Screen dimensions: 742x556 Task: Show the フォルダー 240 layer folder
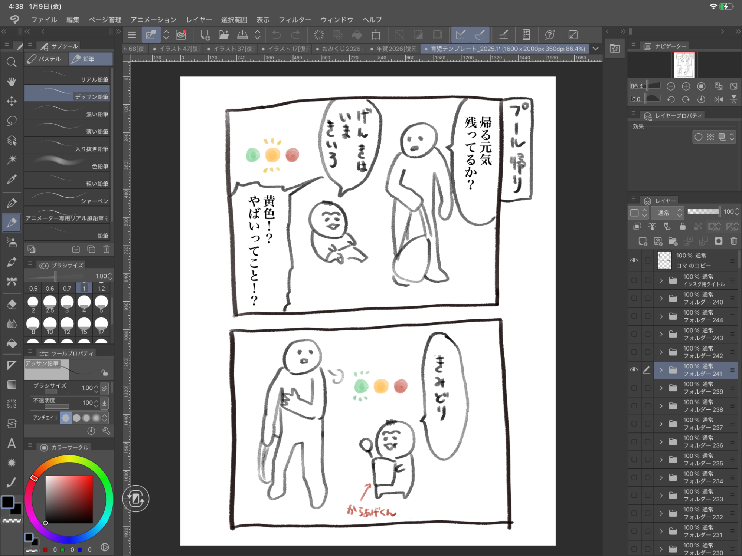(634, 298)
